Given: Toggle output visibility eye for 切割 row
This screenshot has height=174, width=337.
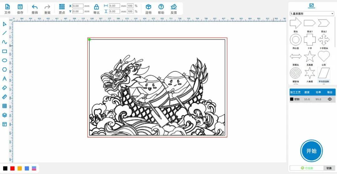Looking at the screenshot, I should tap(330, 99).
